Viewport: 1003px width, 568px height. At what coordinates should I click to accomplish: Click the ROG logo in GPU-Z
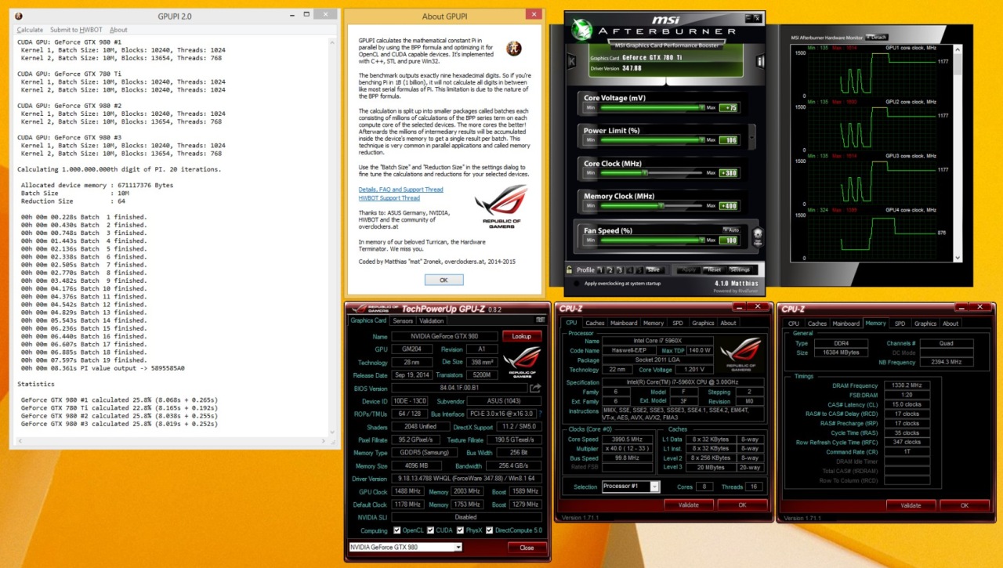pyautogui.click(x=521, y=363)
